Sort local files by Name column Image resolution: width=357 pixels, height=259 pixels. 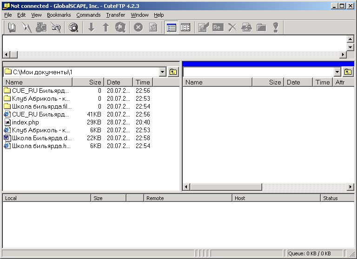(38, 82)
